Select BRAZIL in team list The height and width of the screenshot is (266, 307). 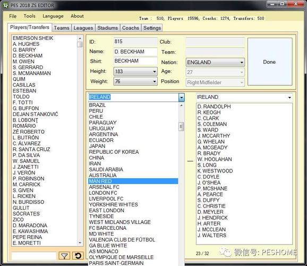133,105
